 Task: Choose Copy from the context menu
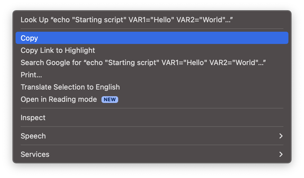click(x=29, y=38)
